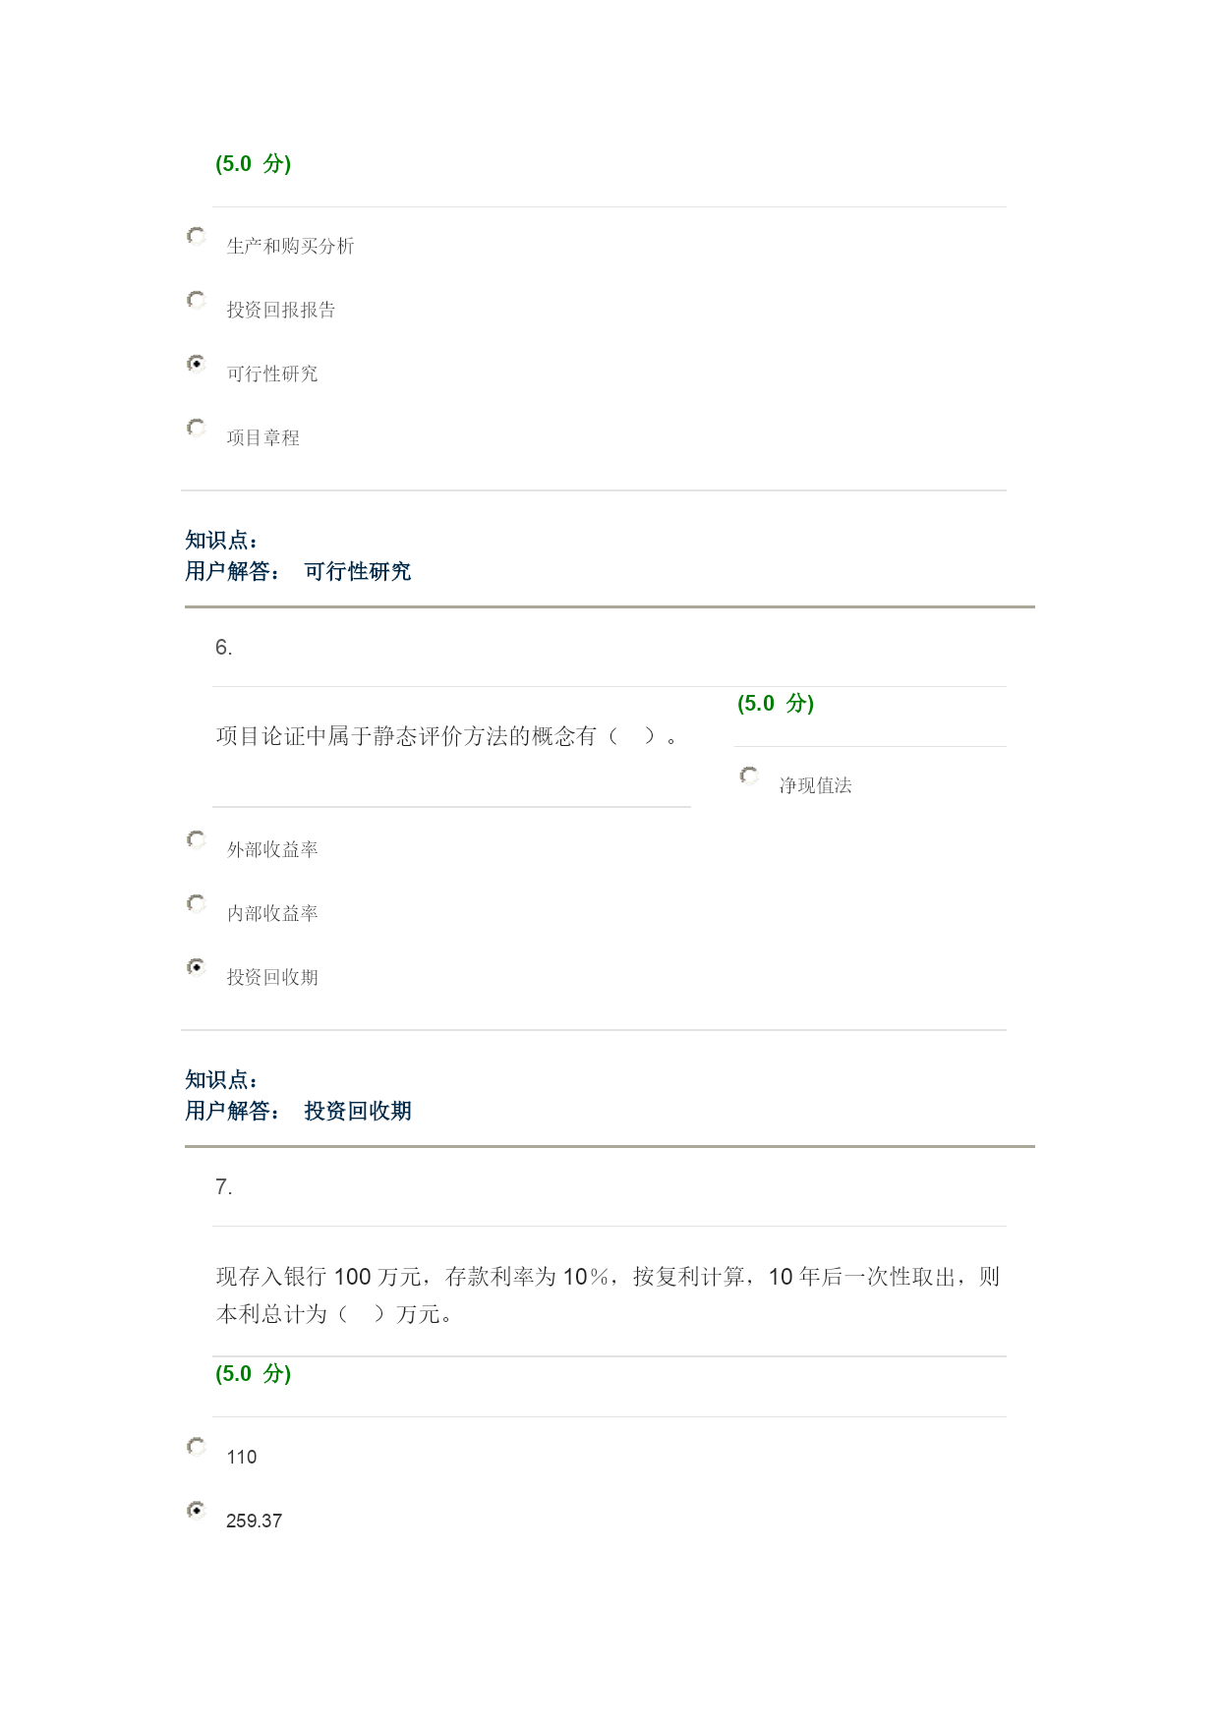The image size is (1220, 1724).
Task: Pick the 项目章程 radio option
Action: coord(197,428)
